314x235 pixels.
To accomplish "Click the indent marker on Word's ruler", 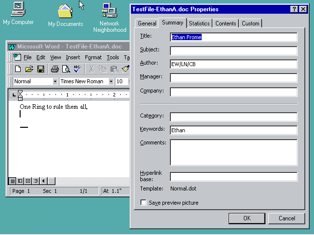I will [20, 95].
